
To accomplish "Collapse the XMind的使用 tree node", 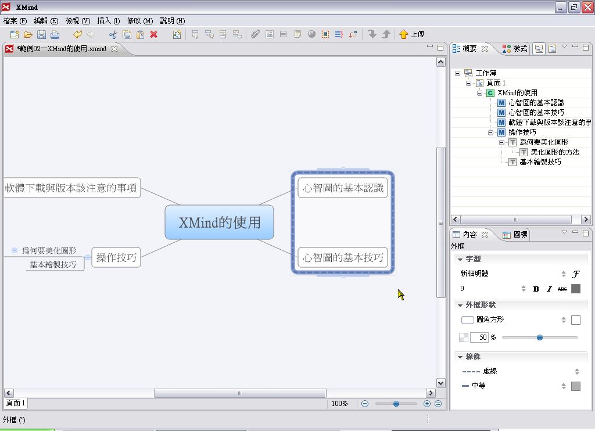I will (479, 93).
